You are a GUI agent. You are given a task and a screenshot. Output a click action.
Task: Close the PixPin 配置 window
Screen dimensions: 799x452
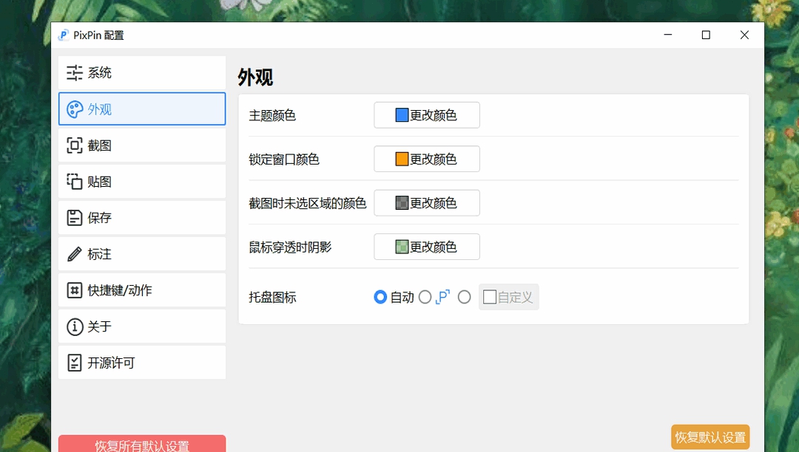(744, 35)
